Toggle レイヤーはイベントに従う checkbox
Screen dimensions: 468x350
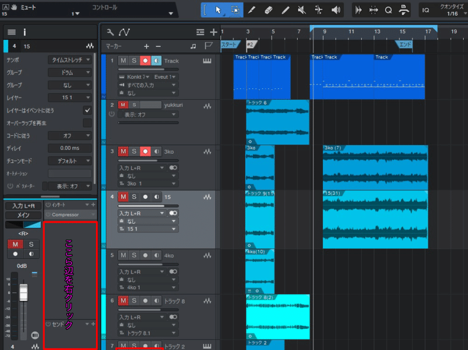click(x=87, y=110)
